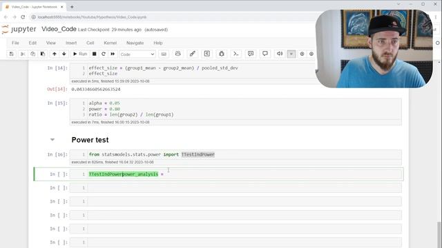Toggle the gray dropdown arrow toolbar button
Screen dimensions: 442x248
click(291, 54)
